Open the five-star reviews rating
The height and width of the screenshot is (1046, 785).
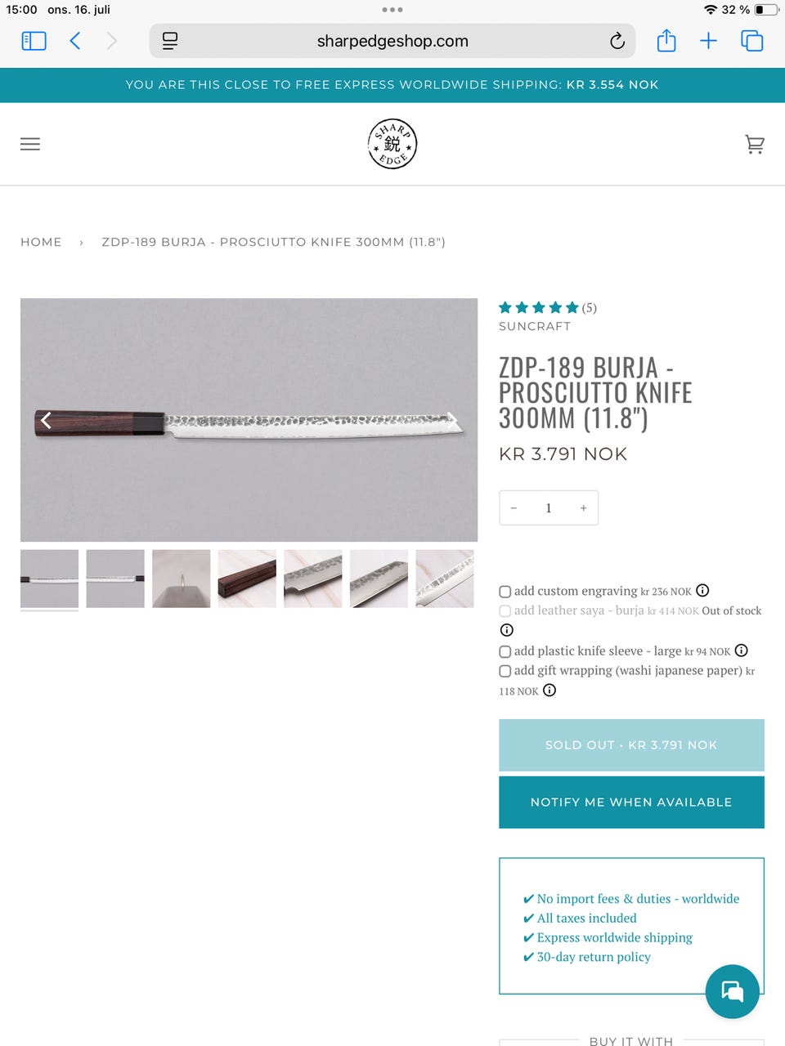click(x=539, y=308)
